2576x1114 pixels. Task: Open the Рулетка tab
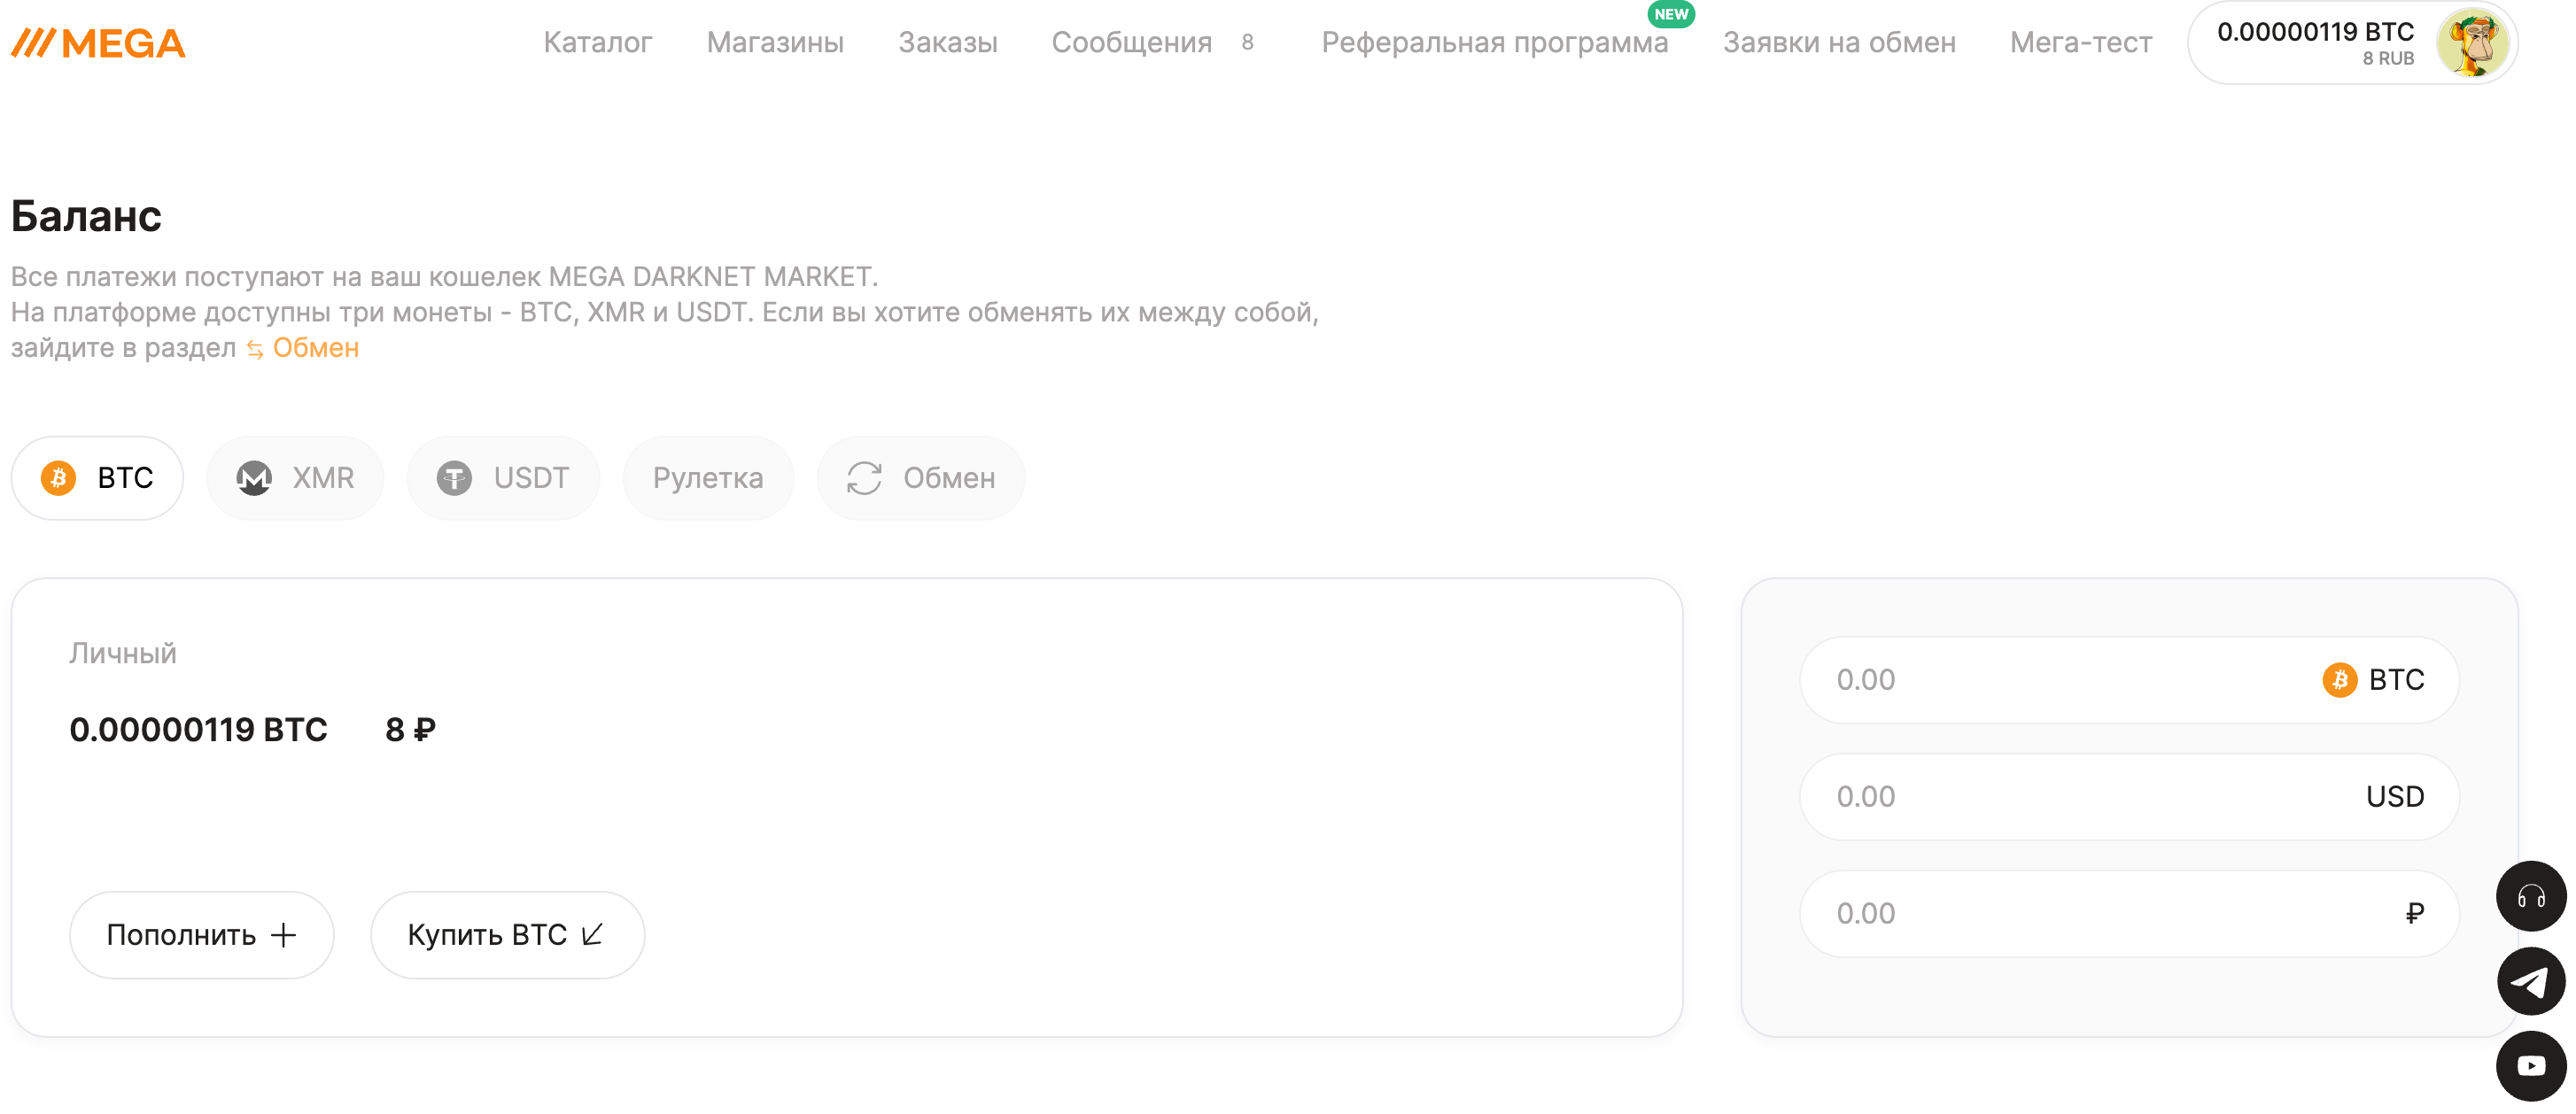coord(708,478)
